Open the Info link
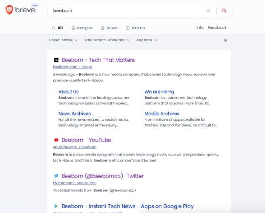The image size is (265, 213). click(x=200, y=27)
